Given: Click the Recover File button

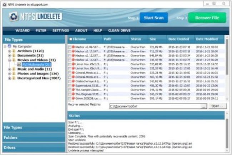Looking at the screenshot, I should coord(207,18).
